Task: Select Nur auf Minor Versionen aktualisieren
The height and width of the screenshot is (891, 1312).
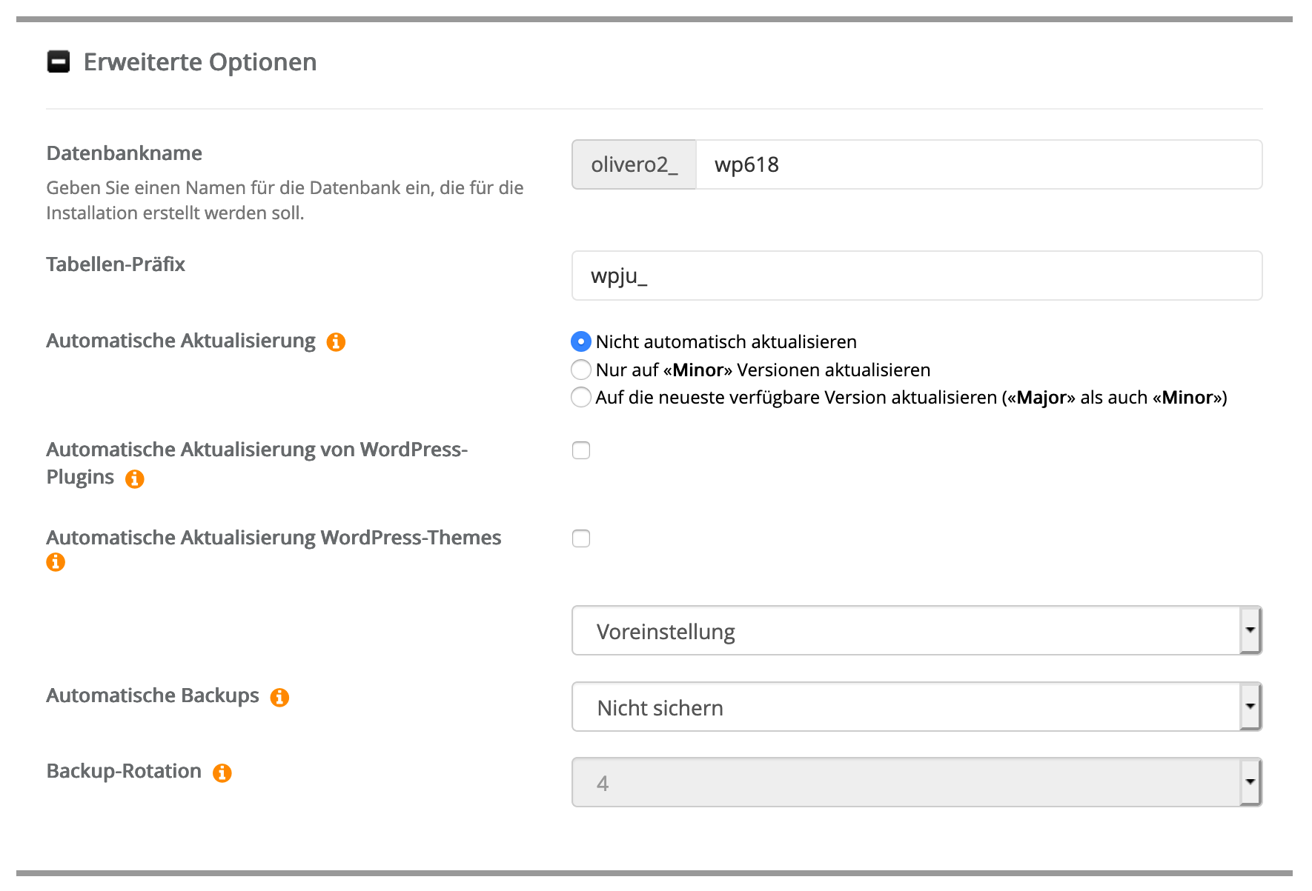Action: [x=581, y=369]
